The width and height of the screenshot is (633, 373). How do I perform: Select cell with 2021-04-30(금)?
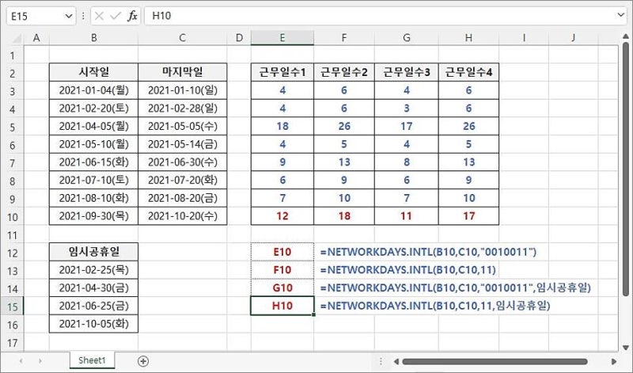point(93,287)
